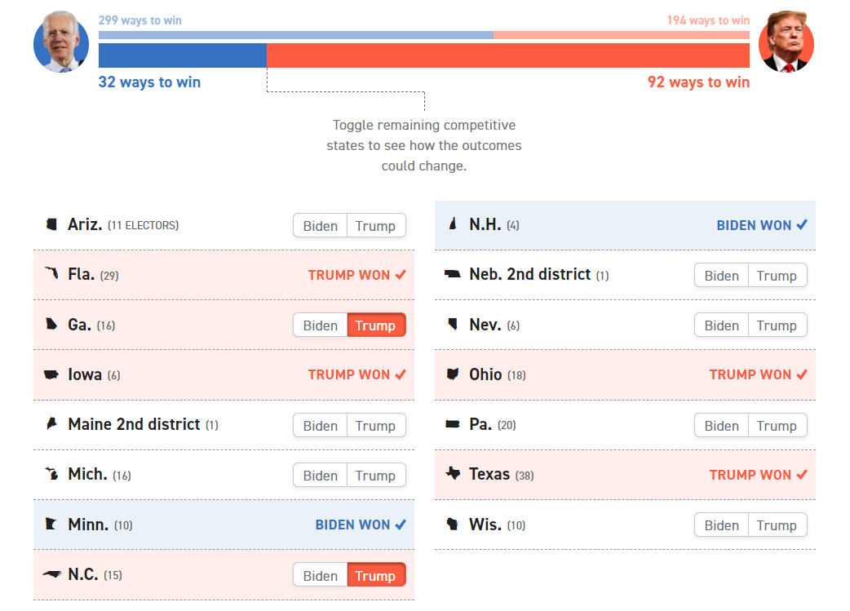Click the dark blue Biden ways-to-win bar

click(x=183, y=55)
